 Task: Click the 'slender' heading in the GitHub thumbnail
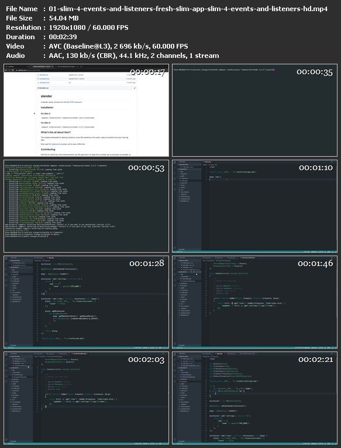tap(47, 97)
